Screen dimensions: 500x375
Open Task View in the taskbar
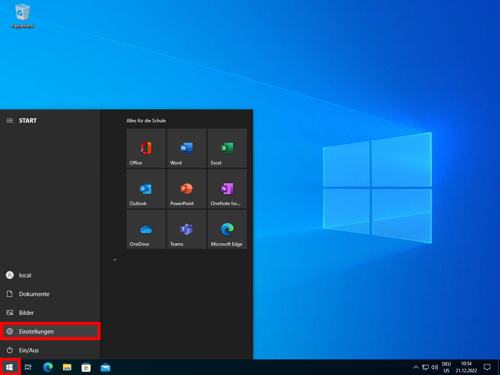[x=28, y=367]
